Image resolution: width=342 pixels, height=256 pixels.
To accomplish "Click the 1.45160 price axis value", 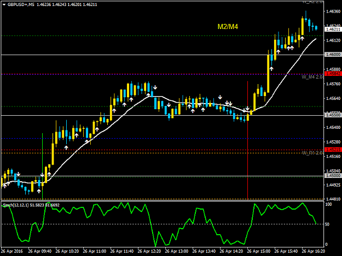I will coord(333,156).
